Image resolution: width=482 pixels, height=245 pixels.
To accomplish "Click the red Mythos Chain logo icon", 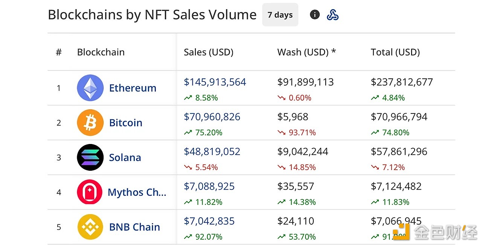I will (x=90, y=192).
